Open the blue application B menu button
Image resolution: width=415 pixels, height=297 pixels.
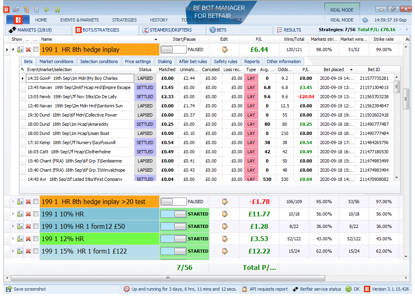(18, 20)
